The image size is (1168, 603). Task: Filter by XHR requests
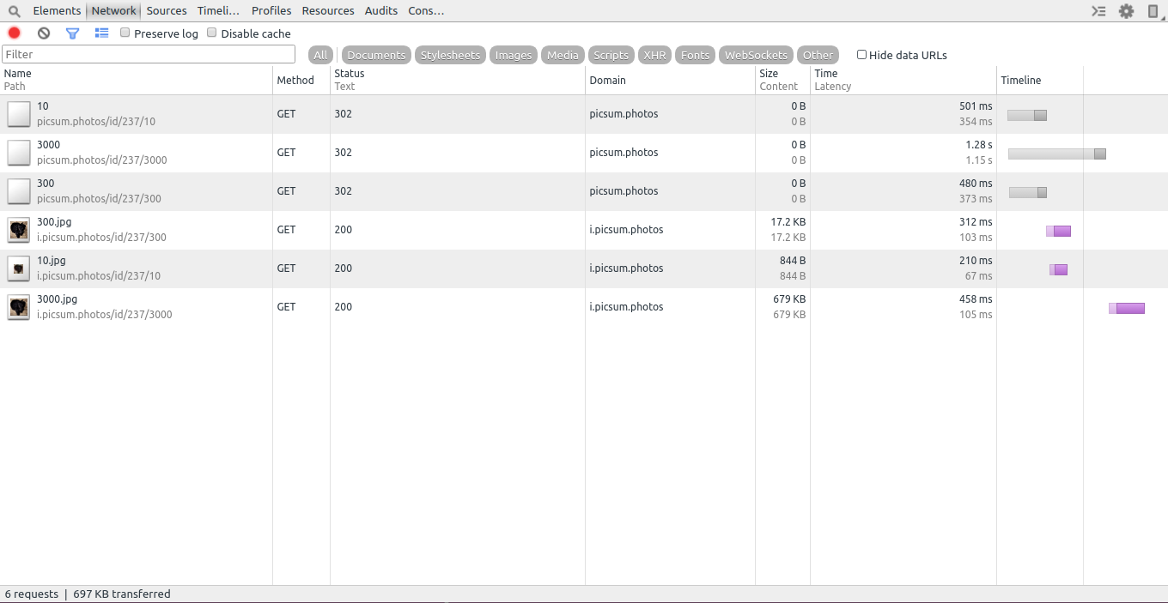(x=654, y=55)
